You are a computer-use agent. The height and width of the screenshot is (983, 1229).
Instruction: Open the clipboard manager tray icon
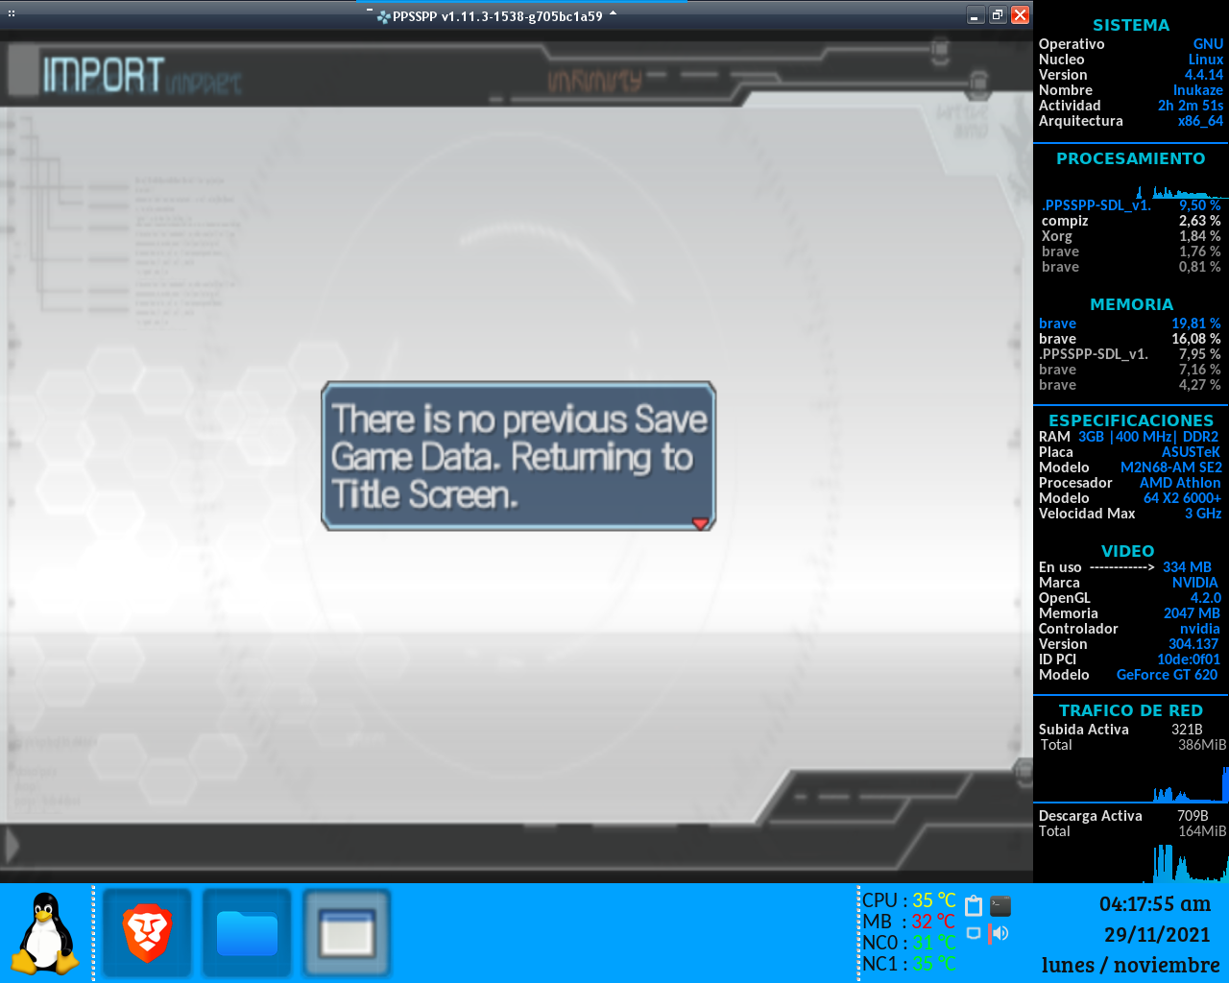pyautogui.click(x=974, y=906)
